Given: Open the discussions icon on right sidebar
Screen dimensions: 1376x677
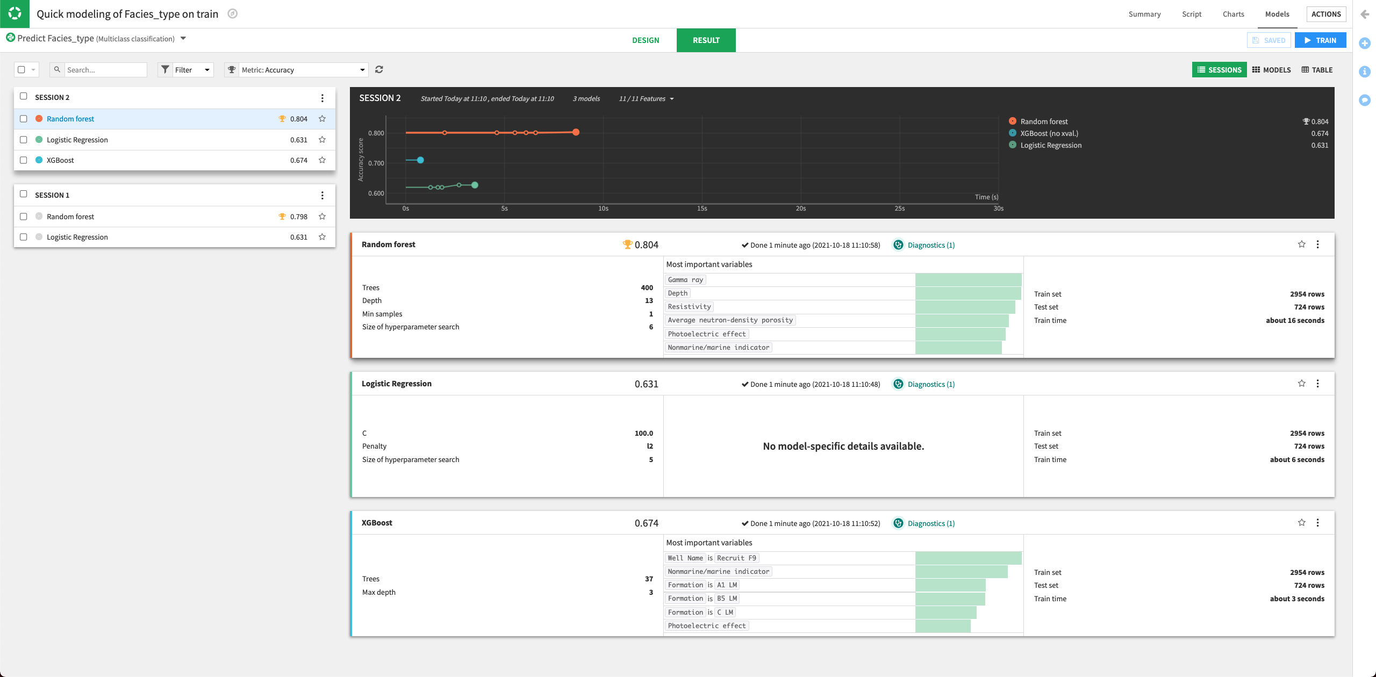Looking at the screenshot, I should tap(1364, 100).
